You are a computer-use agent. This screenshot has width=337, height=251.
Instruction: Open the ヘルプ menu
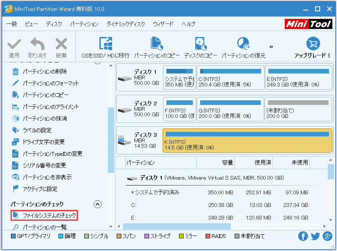click(x=188, y=24)
